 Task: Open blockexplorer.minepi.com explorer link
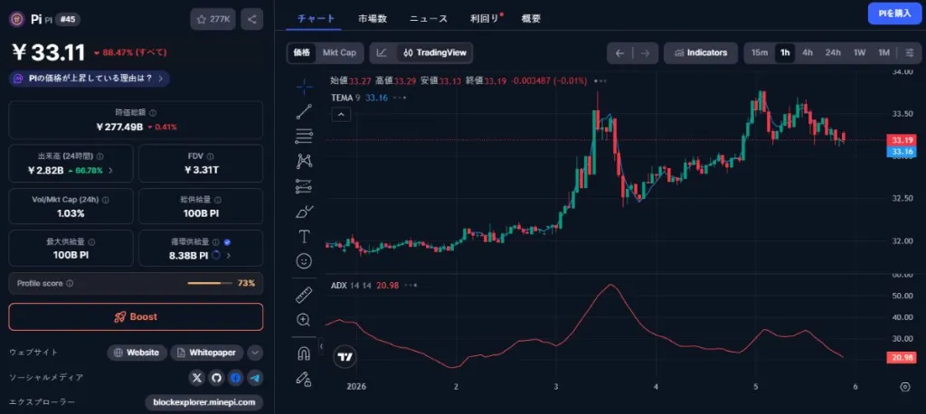203,402
